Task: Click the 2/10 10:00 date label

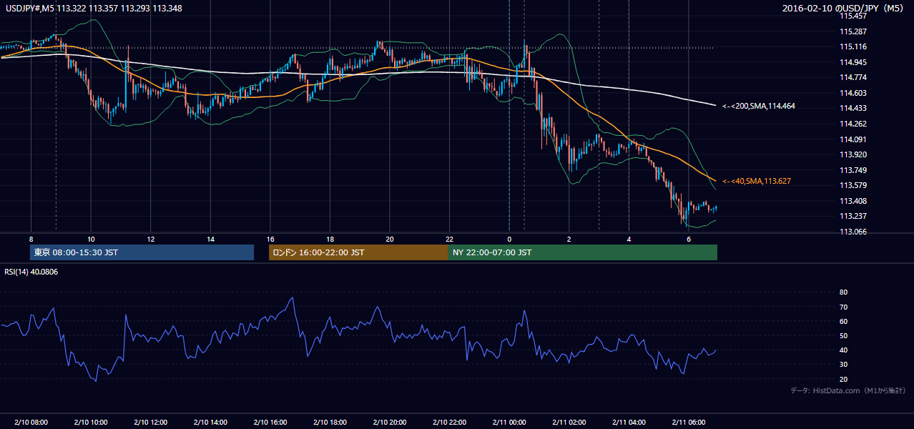Action: point(91,423)
